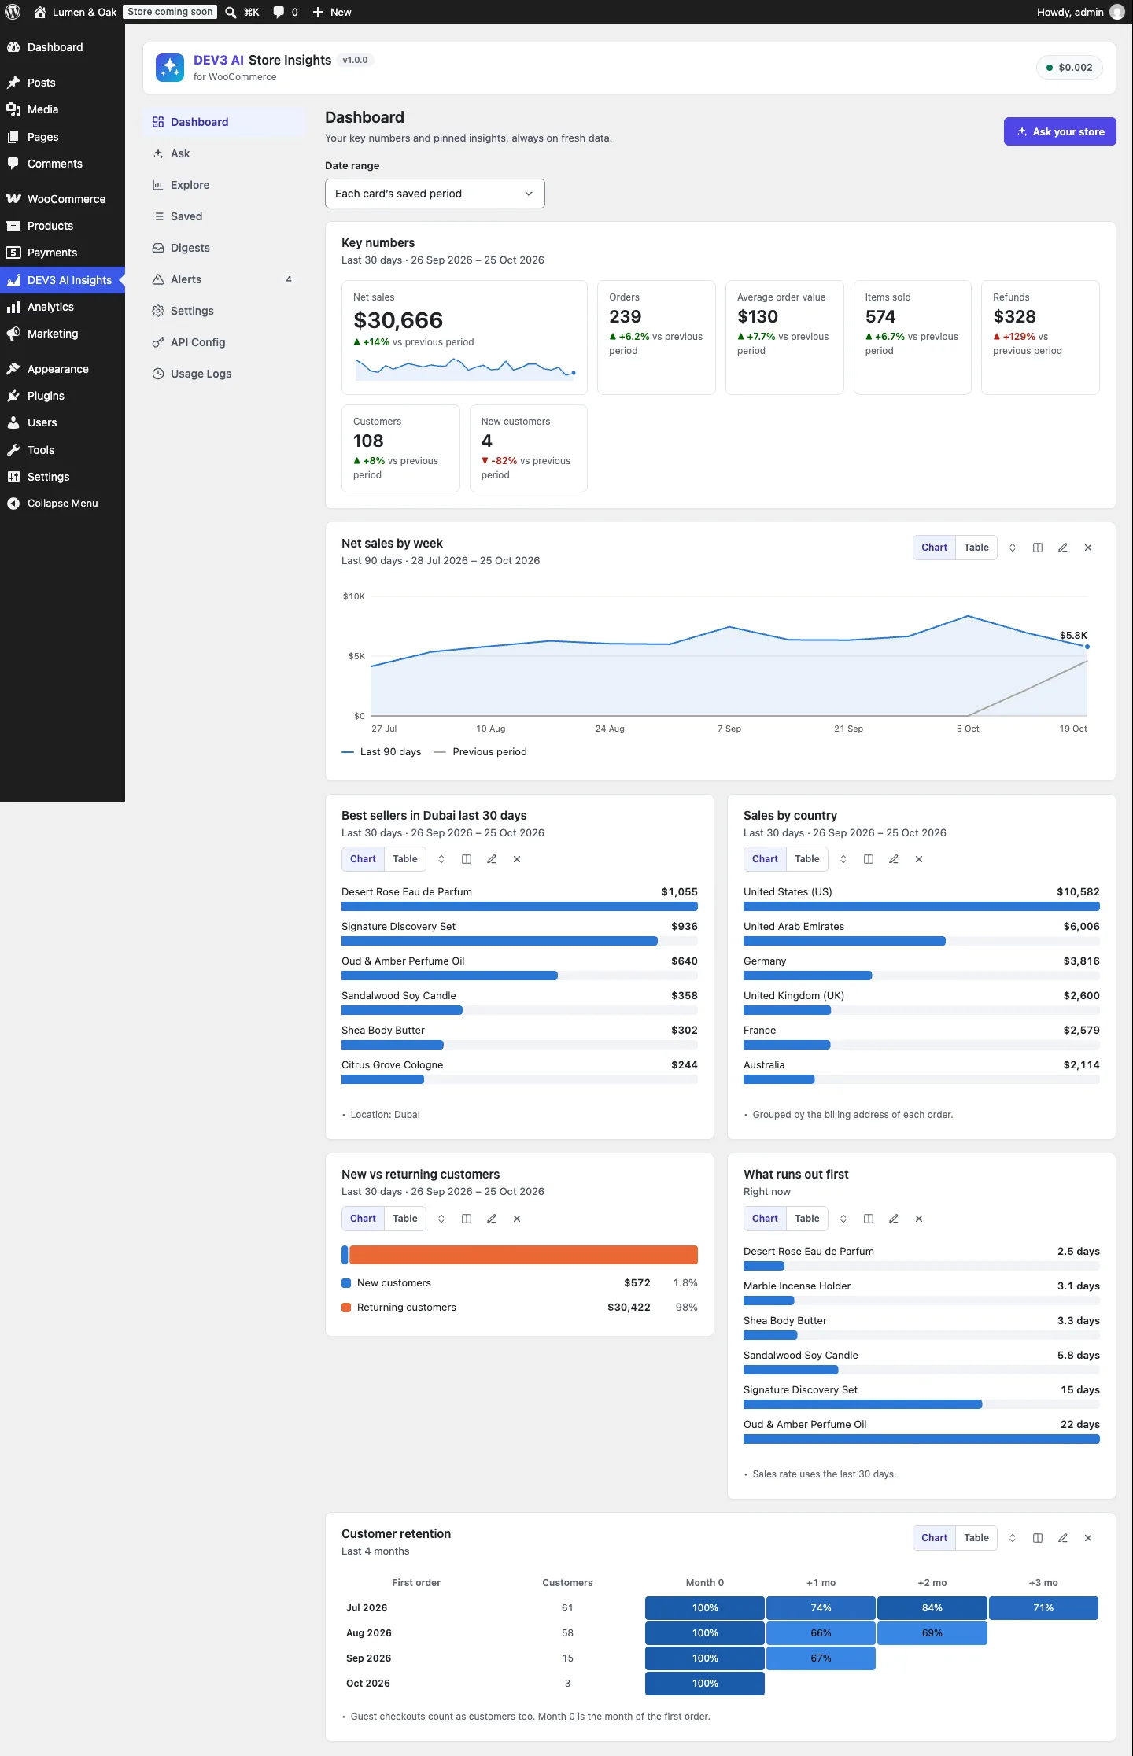Show Sales by country as Chart

[765, 859]
